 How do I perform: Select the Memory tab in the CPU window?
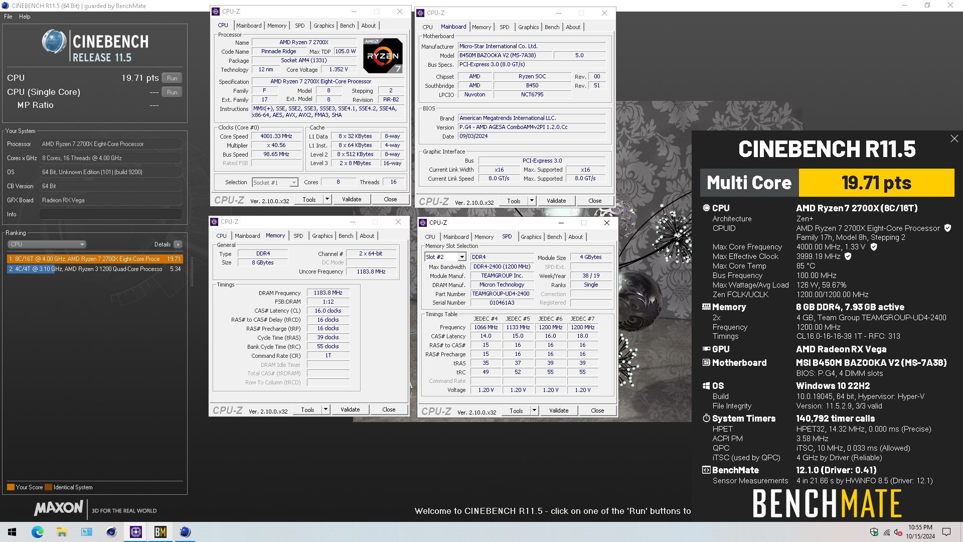277,26
